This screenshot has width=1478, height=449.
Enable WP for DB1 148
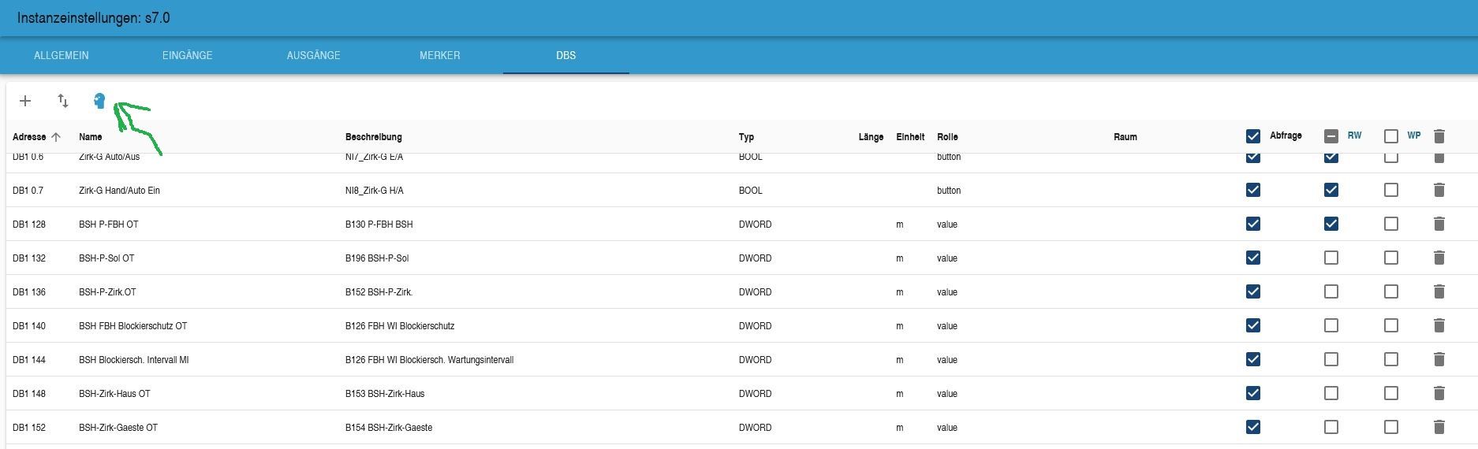coord(1391,393)
